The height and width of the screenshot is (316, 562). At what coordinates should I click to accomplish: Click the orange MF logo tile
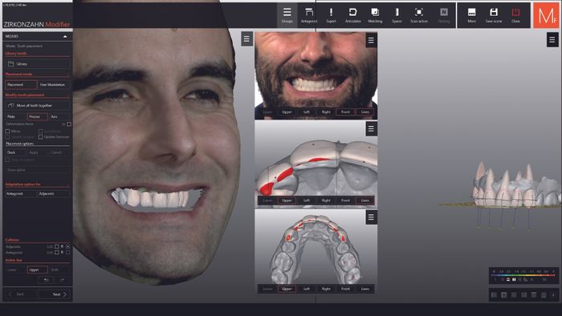[x=546, y=15]
